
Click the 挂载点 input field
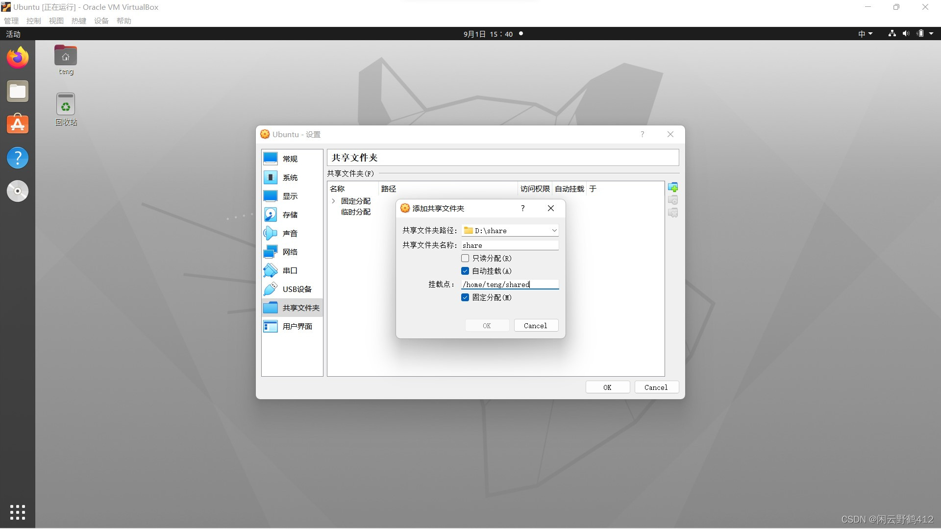(510, 285)
